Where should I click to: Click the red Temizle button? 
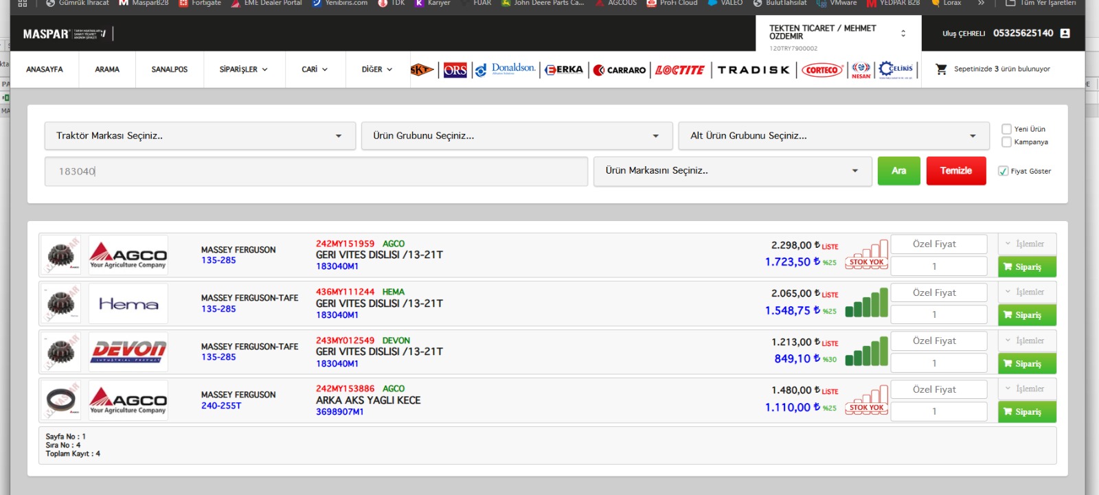(x=955, y=171)
